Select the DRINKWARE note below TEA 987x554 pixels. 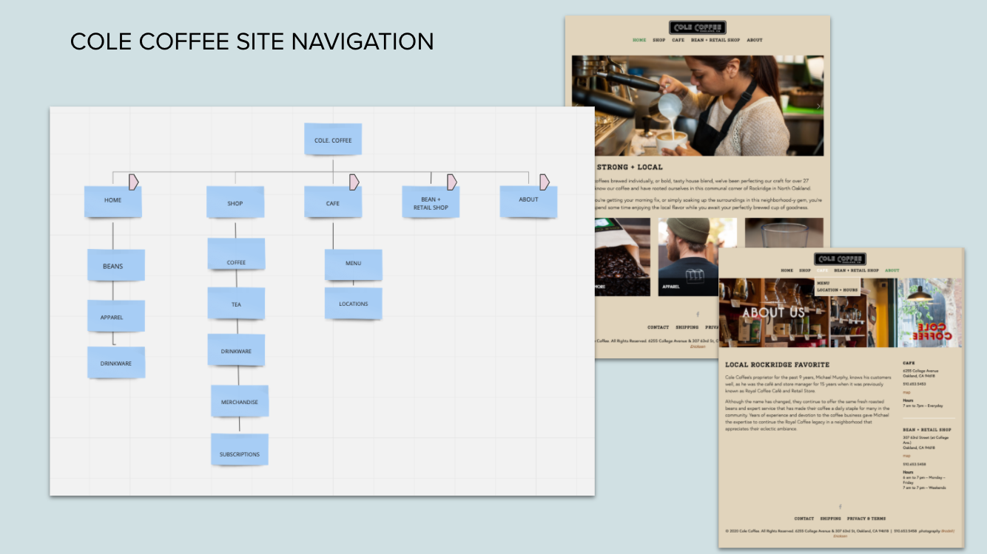pyautogui.click(x=236, y=350)
